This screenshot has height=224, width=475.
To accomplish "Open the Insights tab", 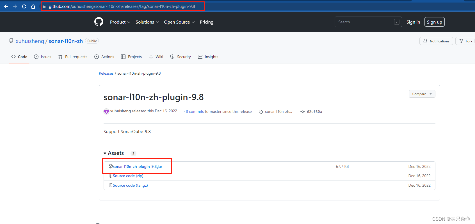I will (208, 57).
